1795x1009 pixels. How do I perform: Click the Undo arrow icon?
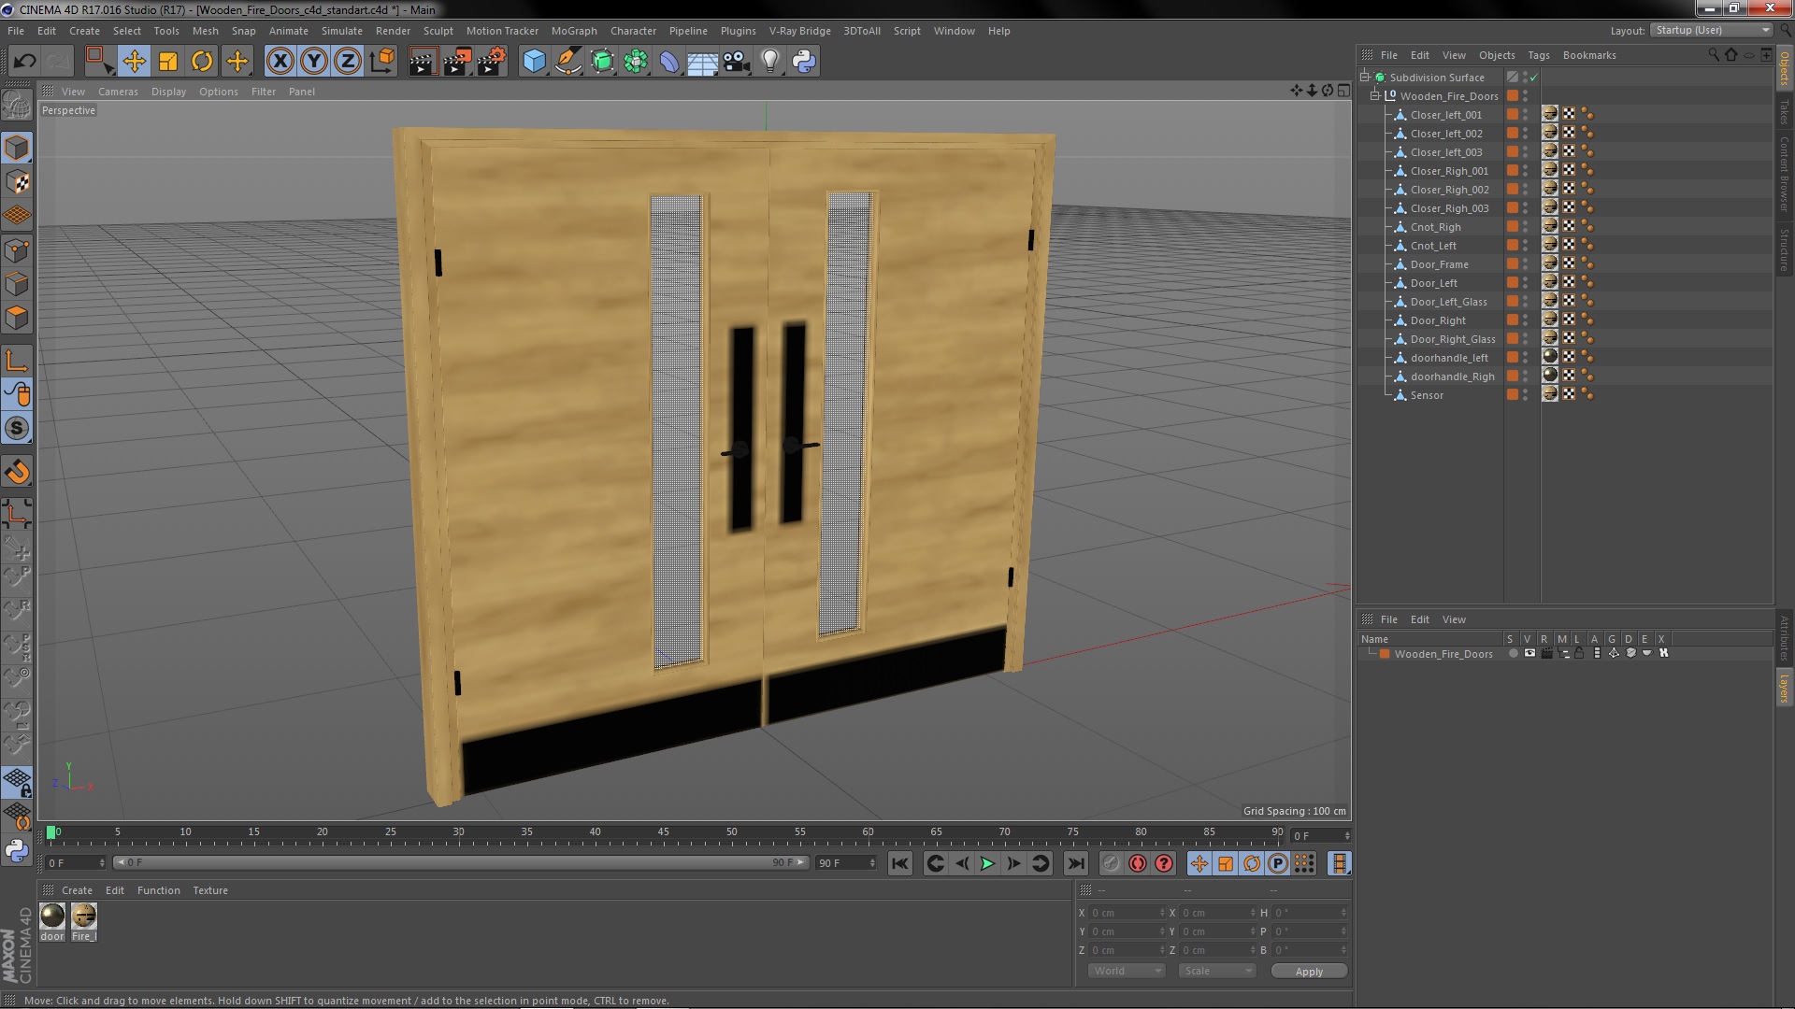[24, 62]
